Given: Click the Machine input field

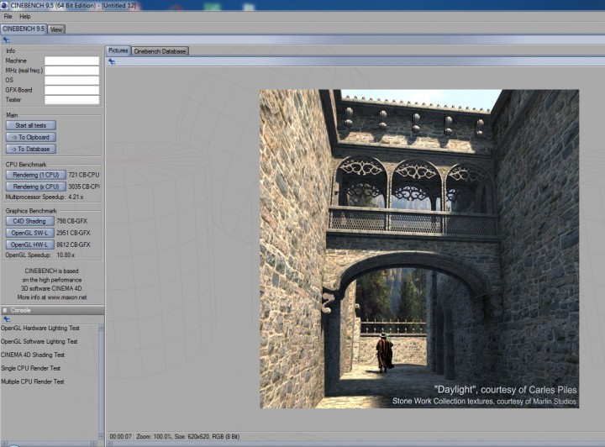Looking at the screenshot, I should coord(71,61).
